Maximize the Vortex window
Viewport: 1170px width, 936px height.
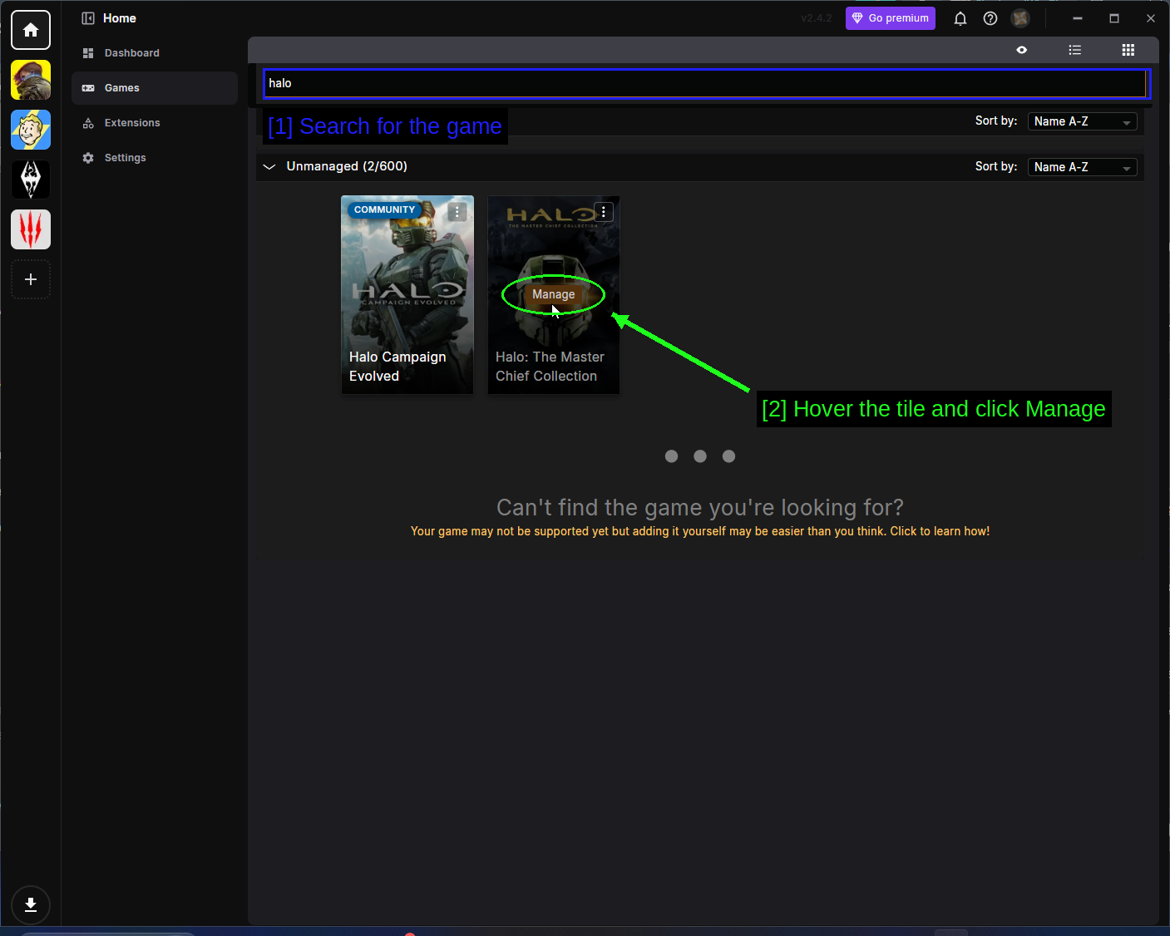[1114, 18]
